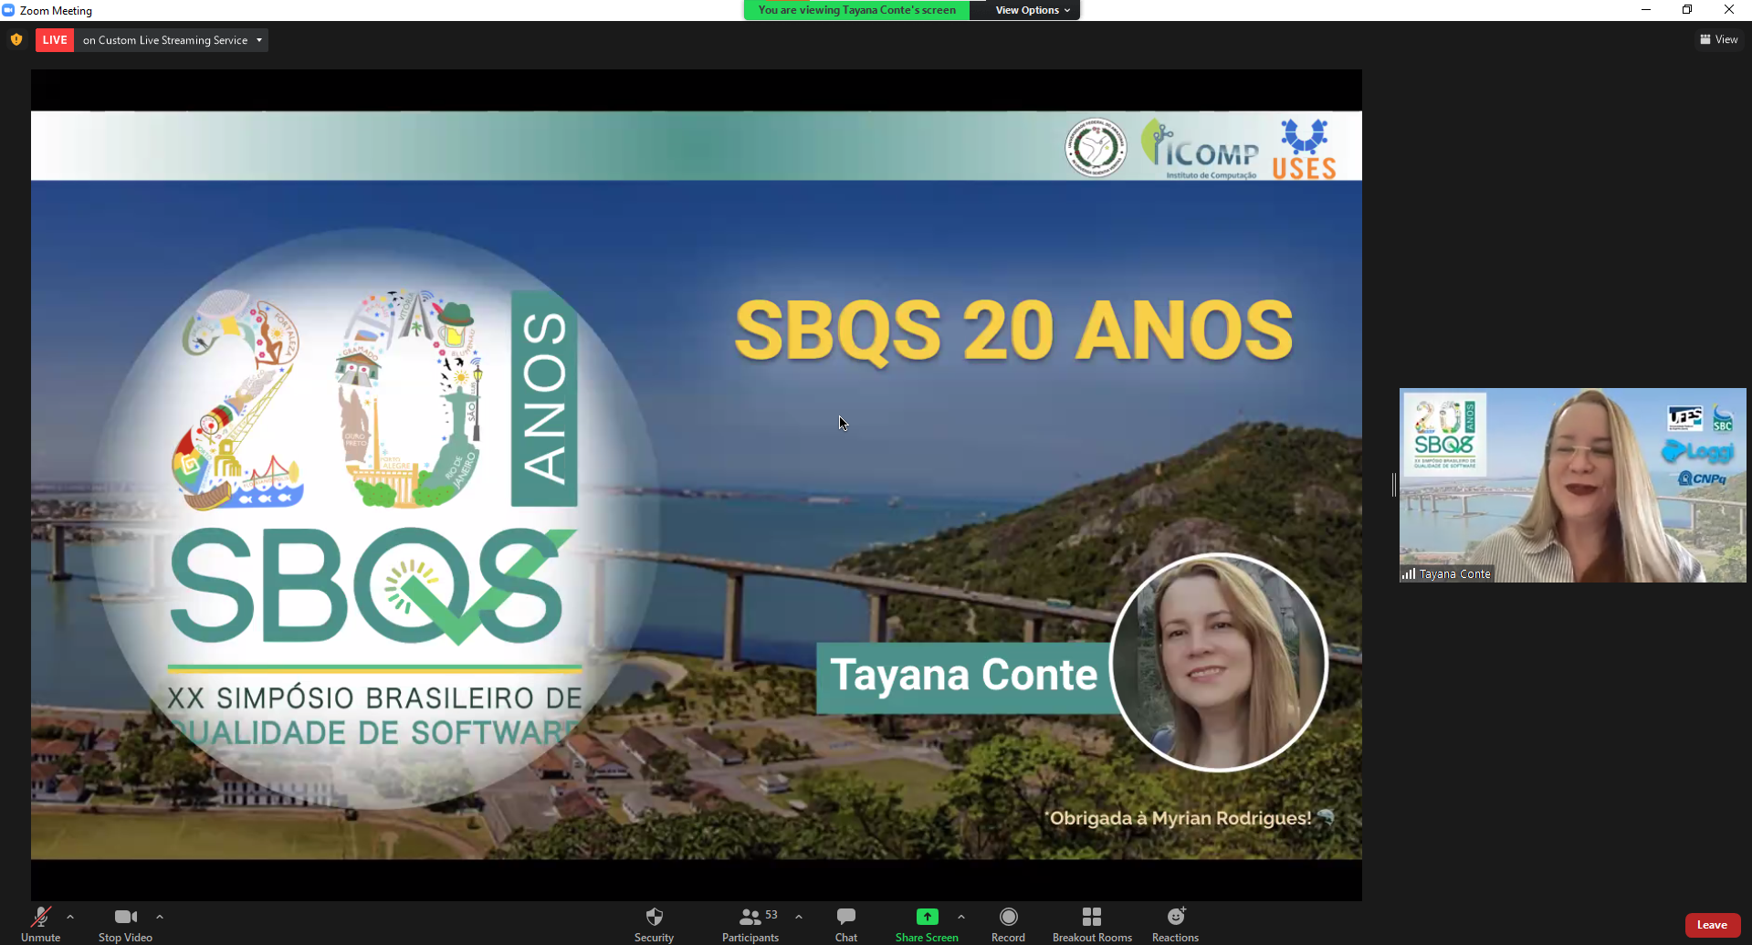The image size is (1752, 945).
Task: Open the View layout menu
Action: [x=1718, y=39]
